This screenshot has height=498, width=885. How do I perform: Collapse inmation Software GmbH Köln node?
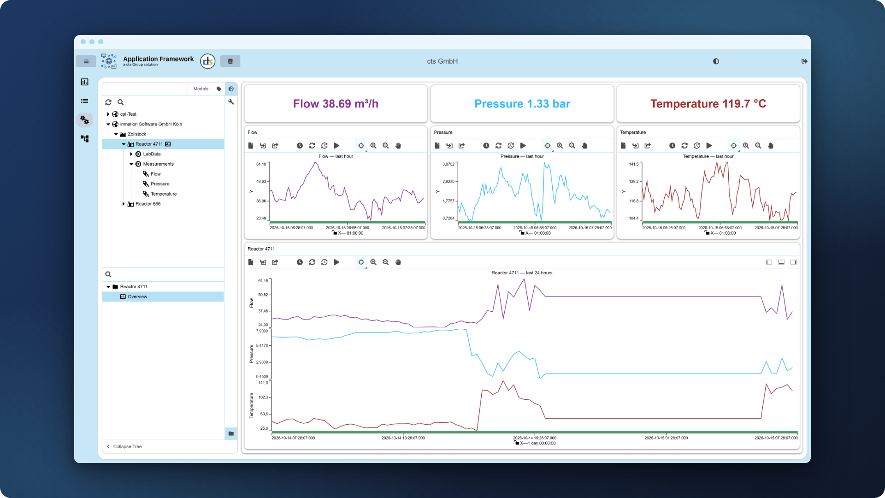coord(108,124)
